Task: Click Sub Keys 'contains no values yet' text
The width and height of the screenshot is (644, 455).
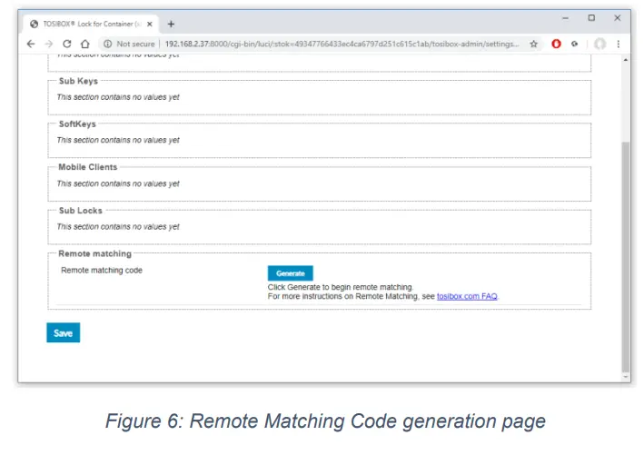Action: tap(118, 97)
